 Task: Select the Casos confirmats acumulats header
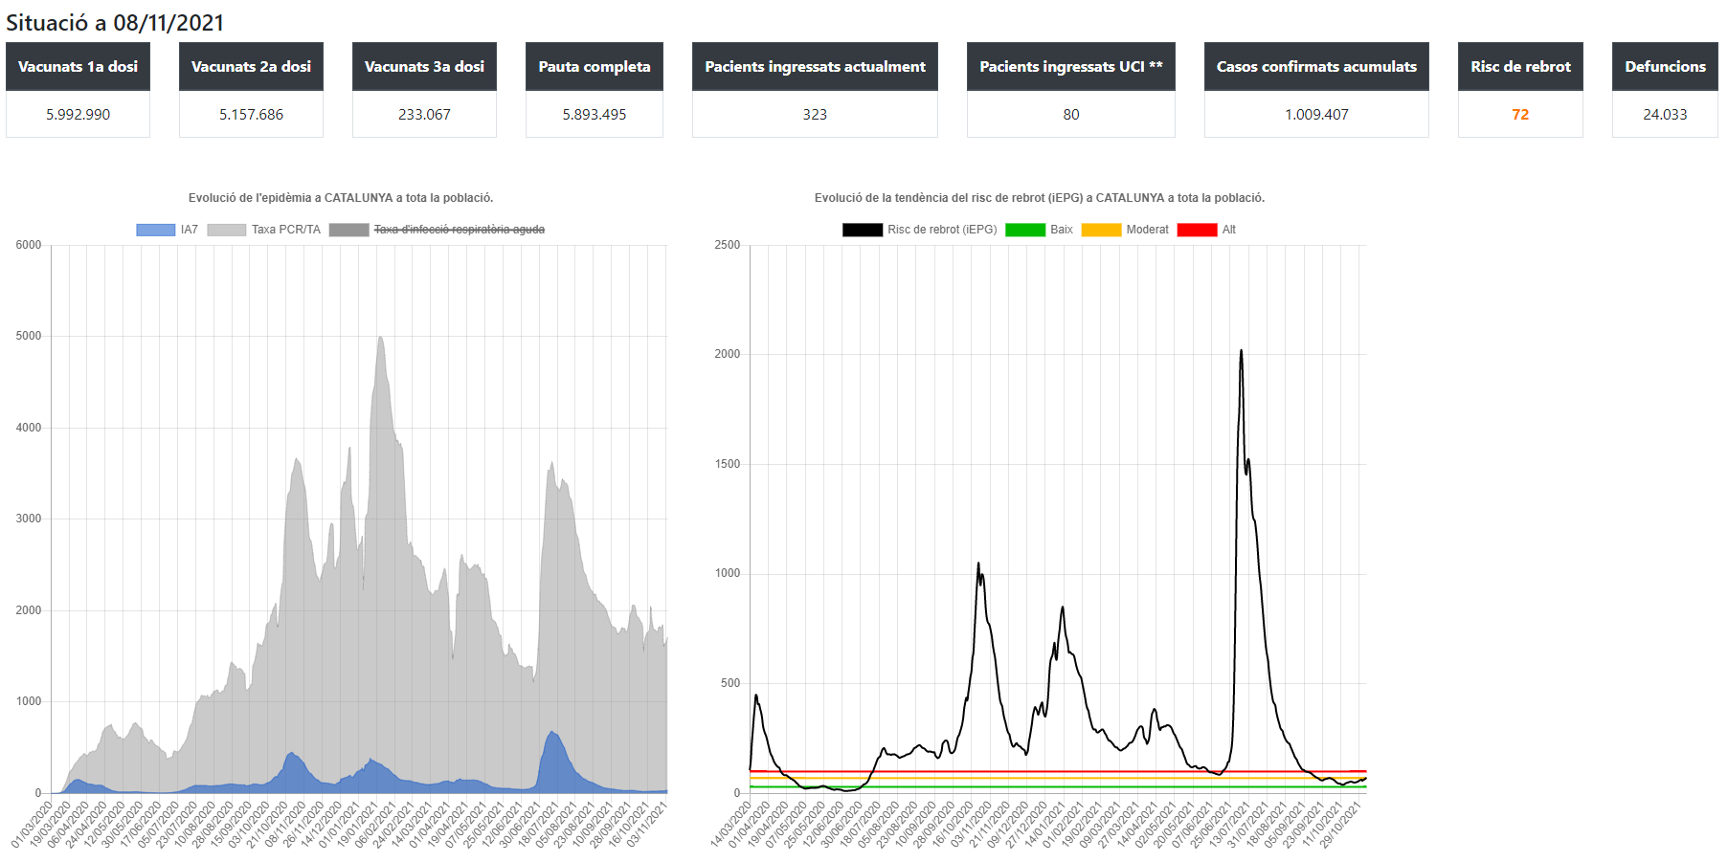pyautogui.click(x=1316, y=66)
